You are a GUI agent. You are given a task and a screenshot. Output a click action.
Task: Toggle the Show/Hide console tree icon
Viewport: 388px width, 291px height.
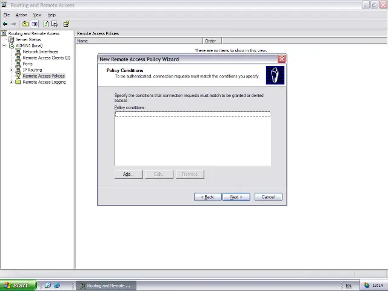tap(35, 24)
